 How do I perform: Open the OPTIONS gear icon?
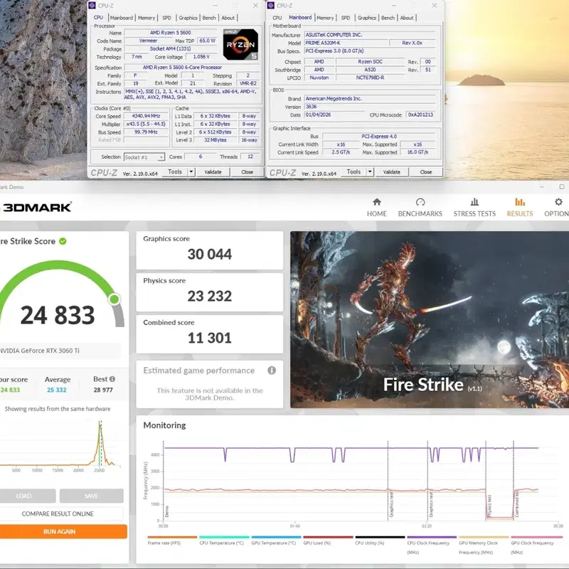click(558, 202)
